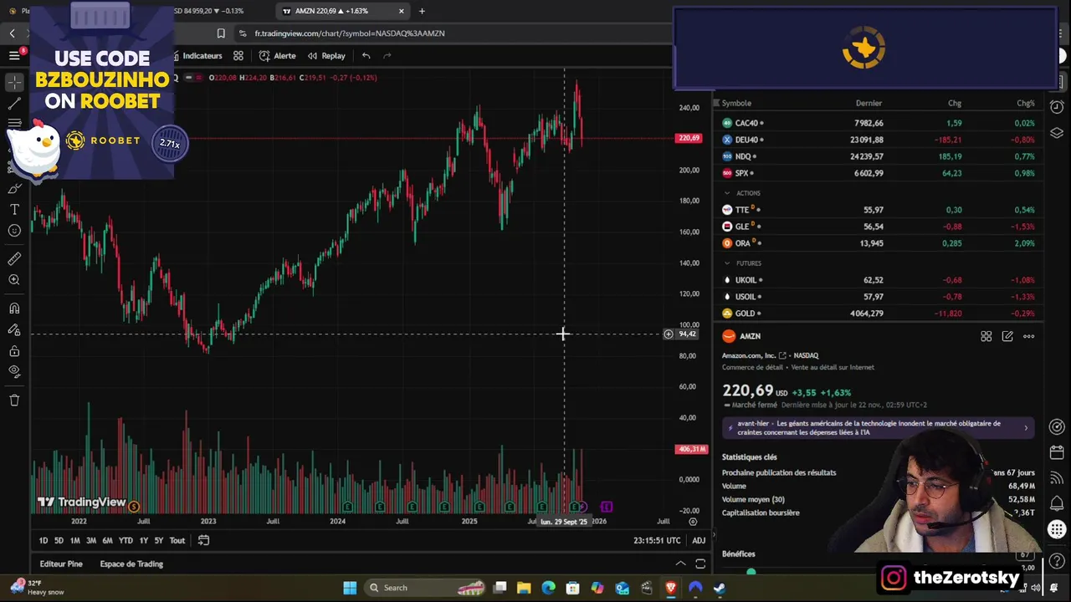Redo the chart action
The height and width of the screenshot is (602, 1071).
(x=387, y=56)
